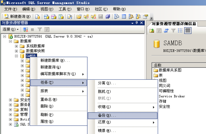Close the Object Explorer panel
Screen dimensions: 206x134
[x=142, y=23]
